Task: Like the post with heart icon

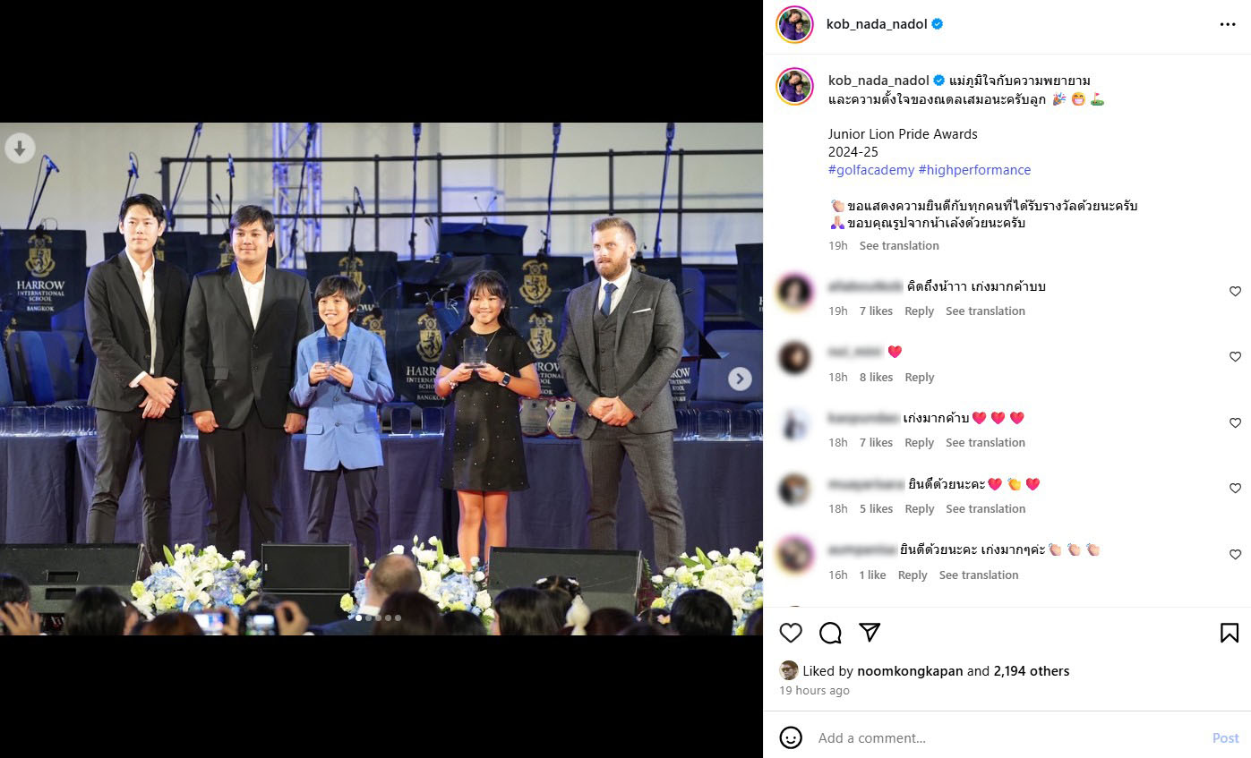Action: pos(791,633)
